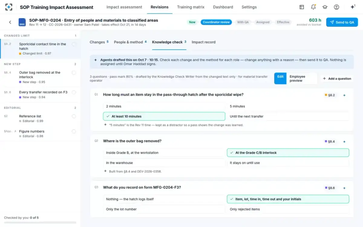Open the user profile icon
The image size is (363, 227).
coord(336,7)
